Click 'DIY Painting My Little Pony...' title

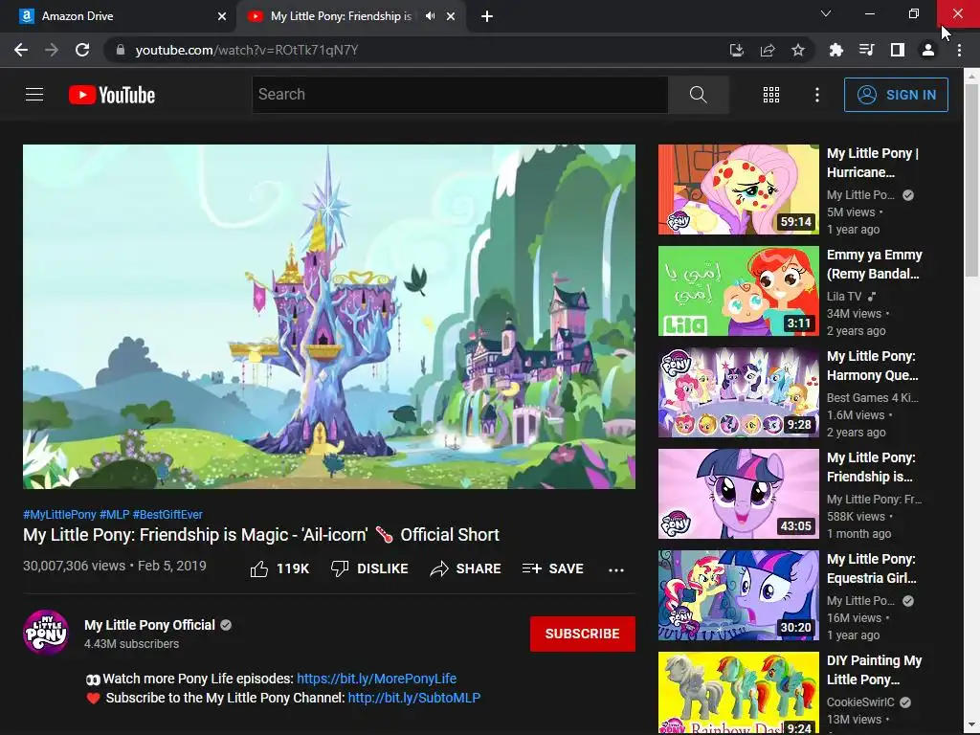click(x=875, y=670)
